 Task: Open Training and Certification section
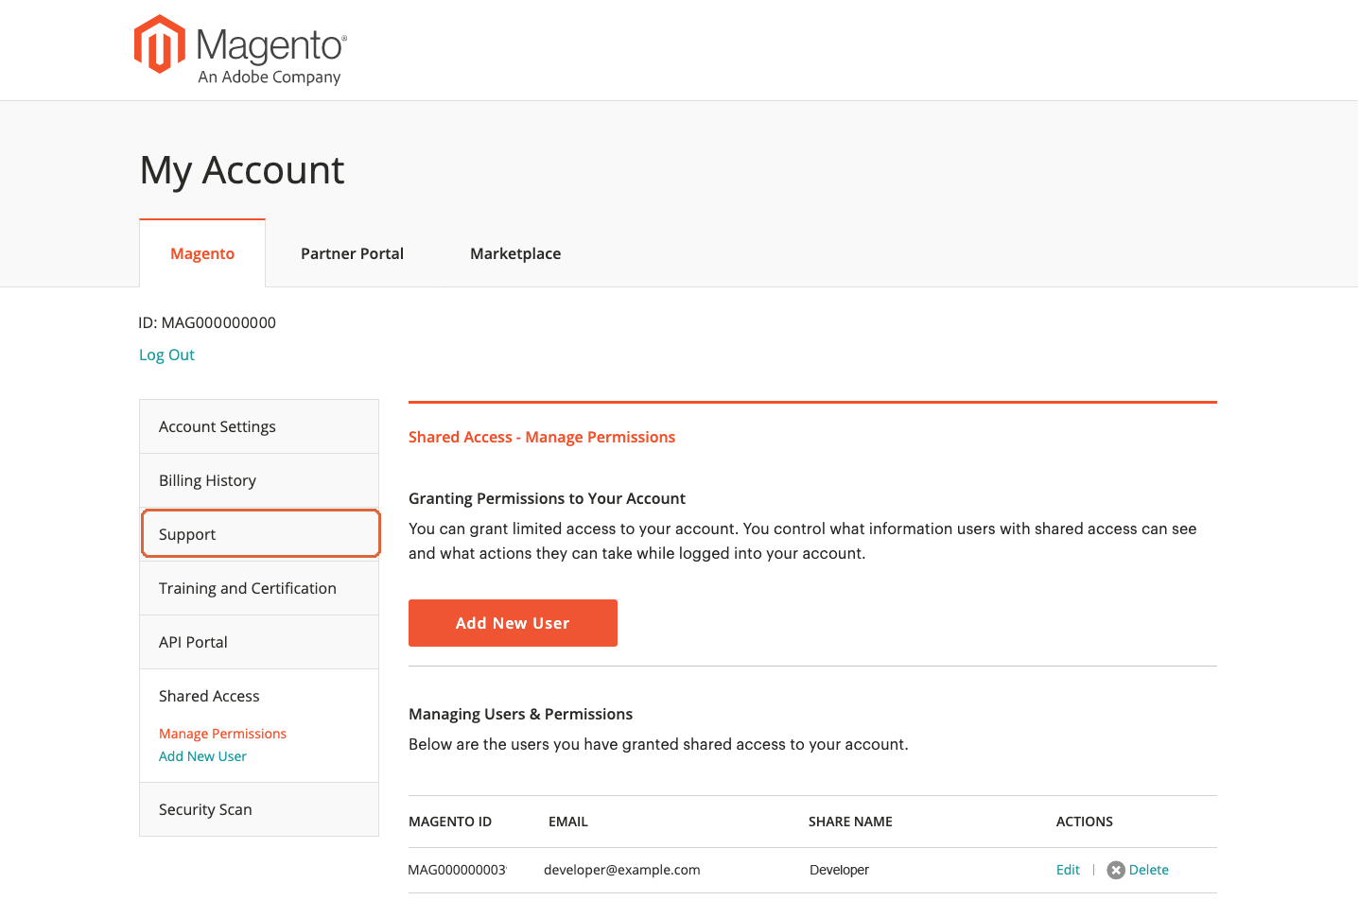(259, 588)
